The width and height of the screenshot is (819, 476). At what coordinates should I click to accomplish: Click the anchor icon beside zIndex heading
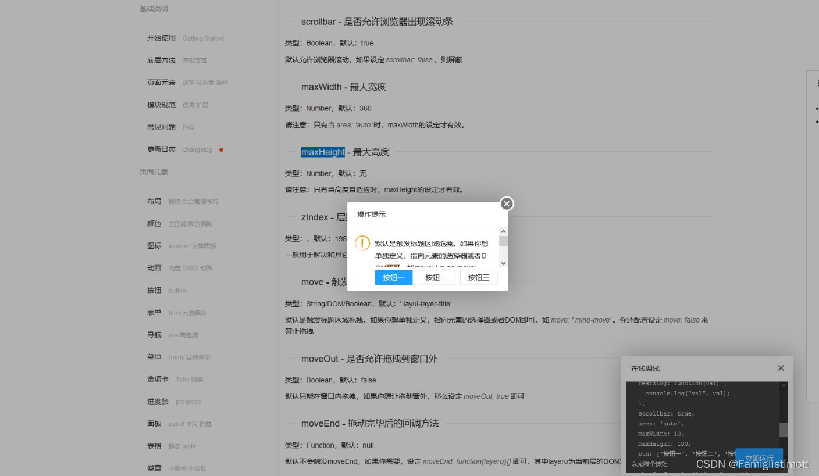(x=291, y=217)
